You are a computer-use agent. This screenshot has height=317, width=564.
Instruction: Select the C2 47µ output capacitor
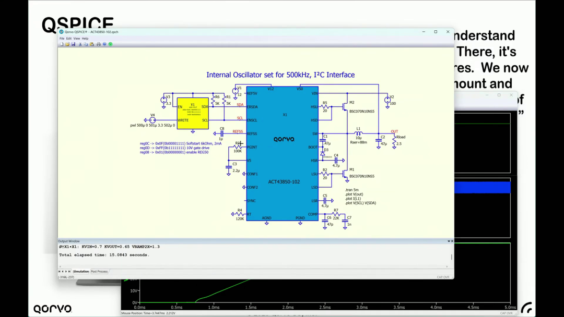click(379, 141)
